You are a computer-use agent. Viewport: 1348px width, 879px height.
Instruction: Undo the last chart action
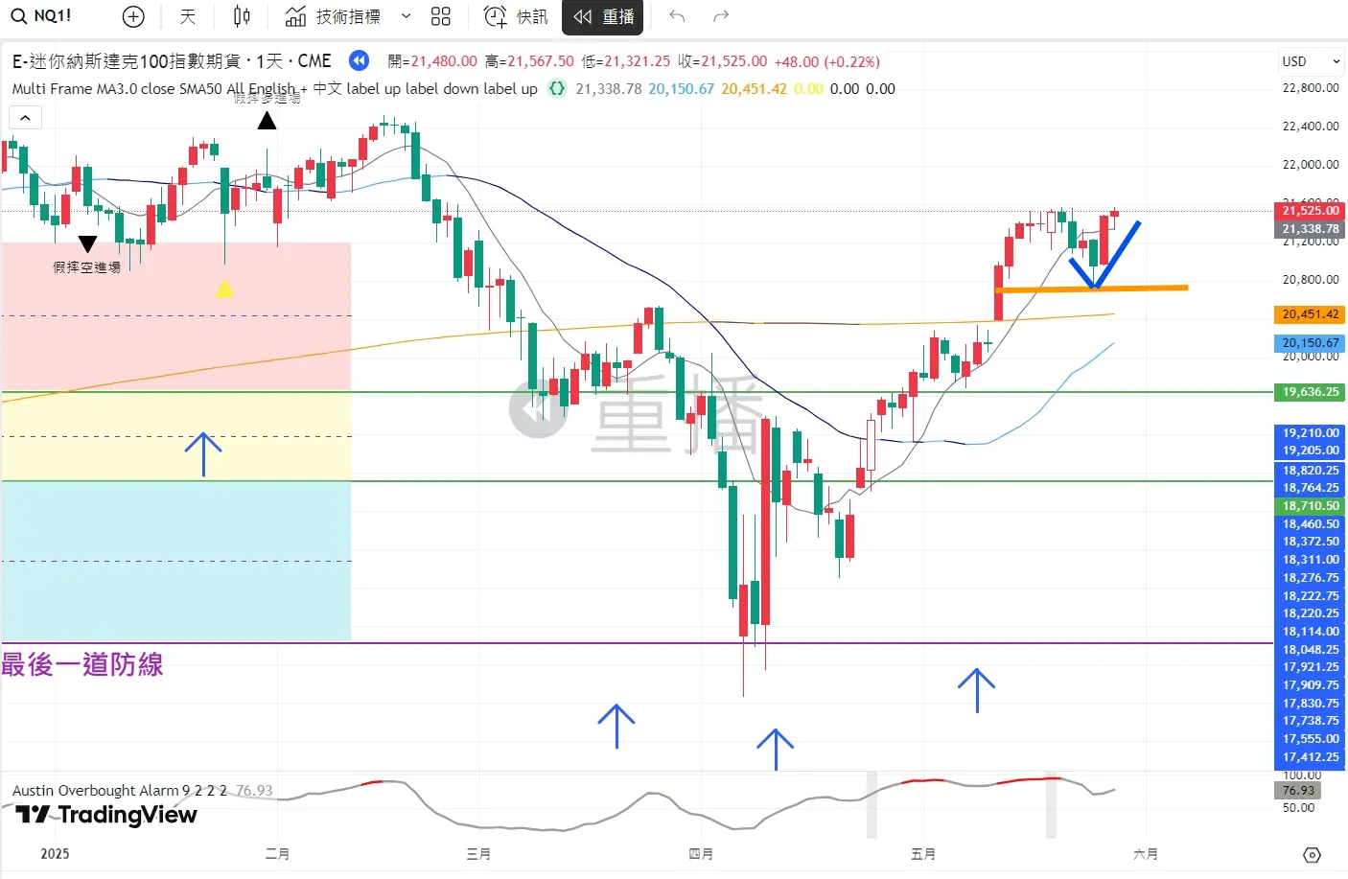[x=677, y=16]
